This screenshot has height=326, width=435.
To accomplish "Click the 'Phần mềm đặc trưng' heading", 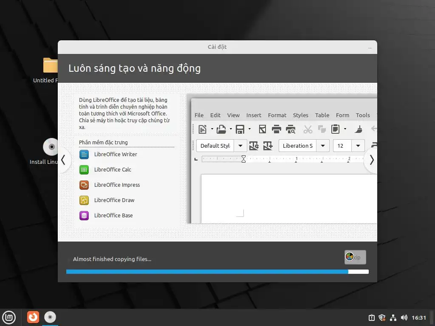I will (103, 143).
